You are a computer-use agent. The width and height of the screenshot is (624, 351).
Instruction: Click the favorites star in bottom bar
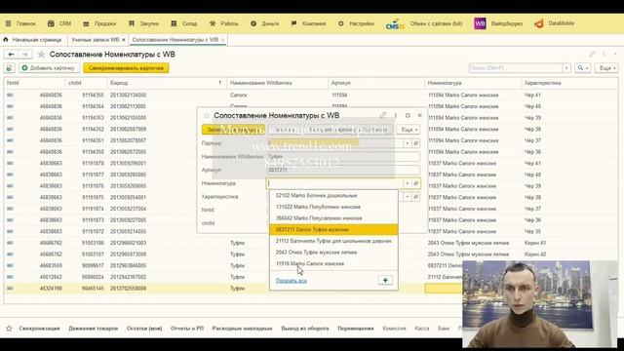[9, 329]
